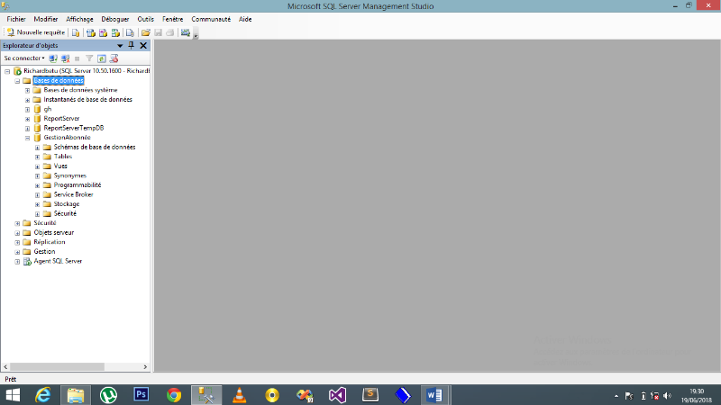
Task: Click the activity monitor toolbar icon
Action: (x=186, y=32)
